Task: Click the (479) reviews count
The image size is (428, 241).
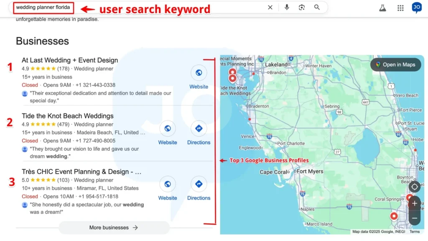Action: click(x=64, y=124)
